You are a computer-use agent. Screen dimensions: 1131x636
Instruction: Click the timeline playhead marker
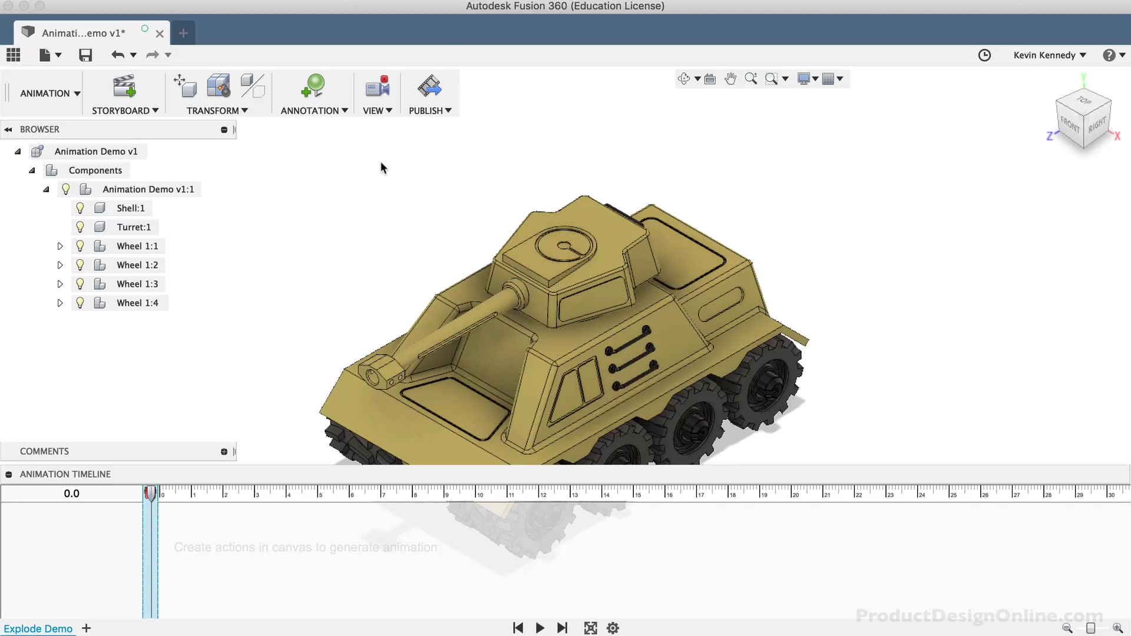pyautogui.click(x=150, y=493)
